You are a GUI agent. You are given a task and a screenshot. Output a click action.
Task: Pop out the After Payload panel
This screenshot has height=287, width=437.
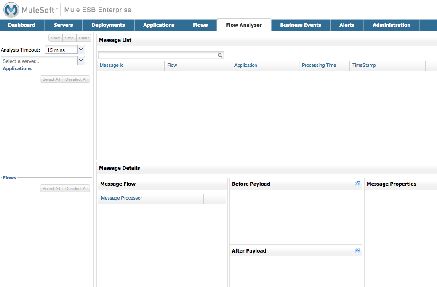pos(357,250)
